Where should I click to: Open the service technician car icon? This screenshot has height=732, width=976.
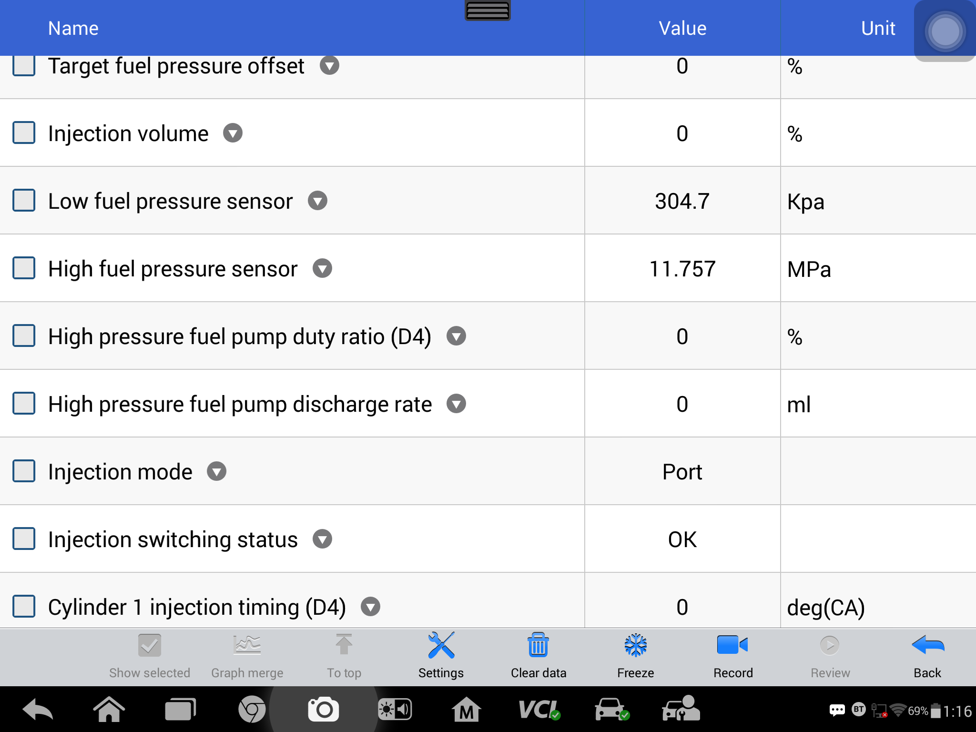click(681, 709)
